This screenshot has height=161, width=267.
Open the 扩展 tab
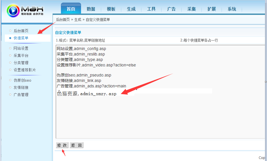coord(212,9)
